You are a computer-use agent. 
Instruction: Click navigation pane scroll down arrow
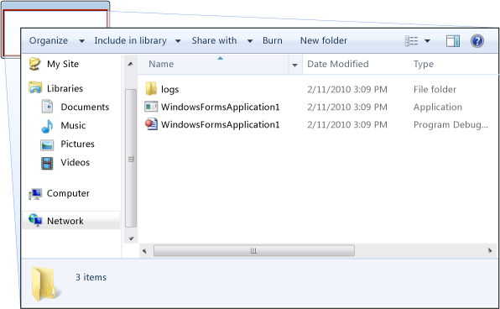131,238
